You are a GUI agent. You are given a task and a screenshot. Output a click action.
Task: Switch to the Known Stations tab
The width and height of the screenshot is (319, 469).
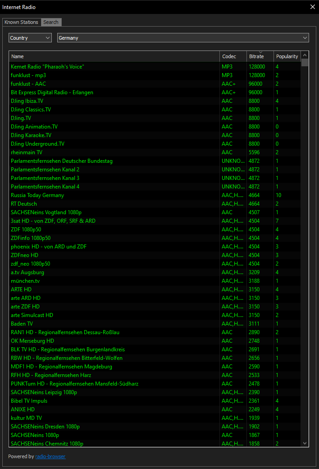pos(21,22)
